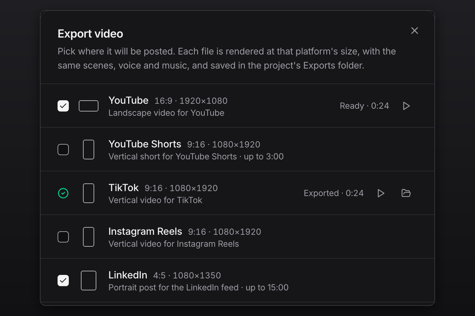The image size is (475, 316).
Task: Play the exported TikTok video
Action: click(x=381, y=193)
